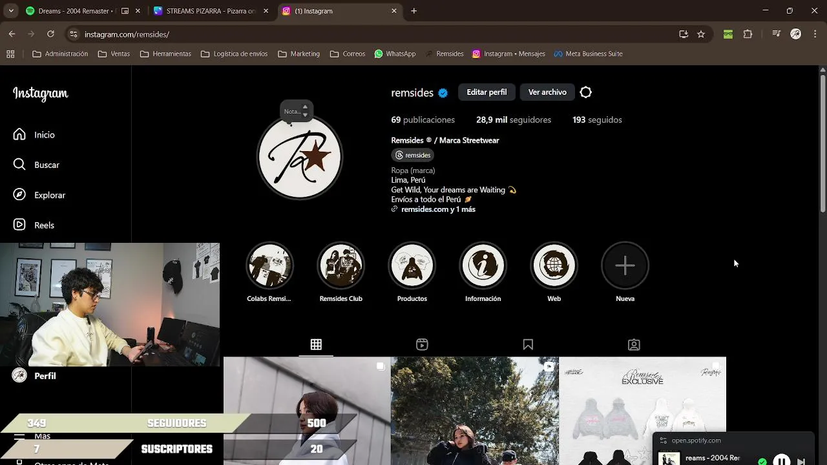Click the green glasses extension icon
This screenshot has width=827, height=465.
point(728,34)
